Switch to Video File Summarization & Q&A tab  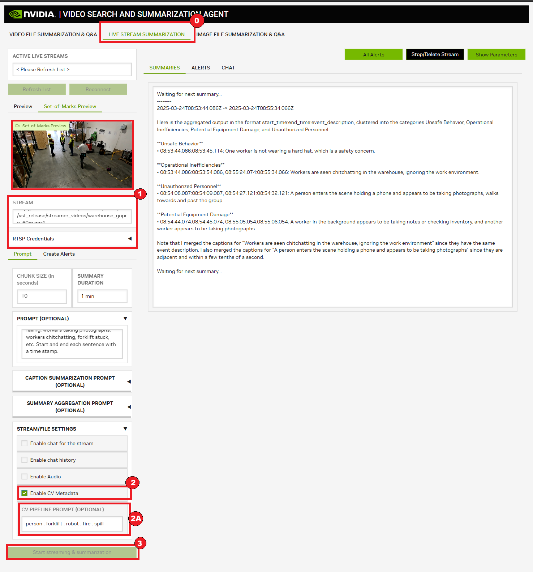[x=53, y=34]
